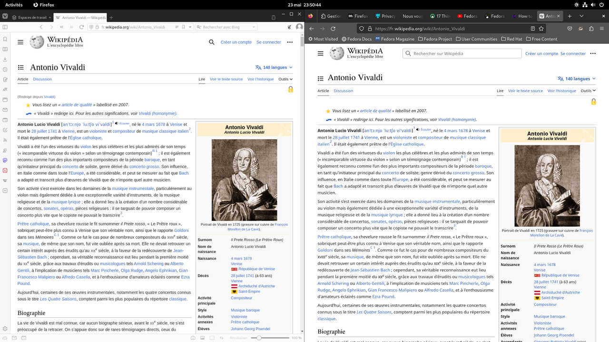The height and width of the screenshot is (342, 609).
Task: Open Vivaldi portrait thumbnail in Firefox infobox
Action: [x=547, y=186]
